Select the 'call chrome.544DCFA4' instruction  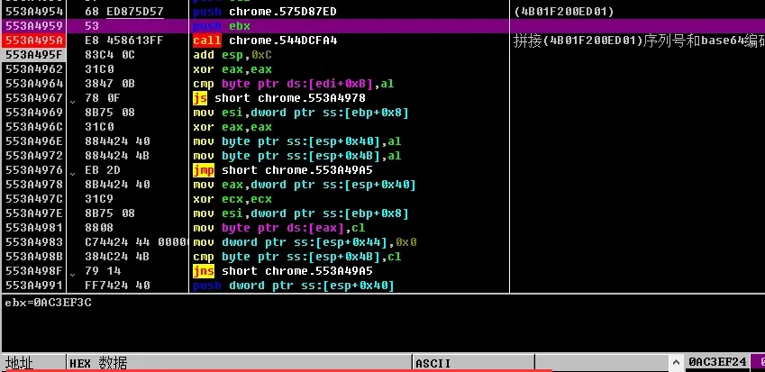(265, 41)
